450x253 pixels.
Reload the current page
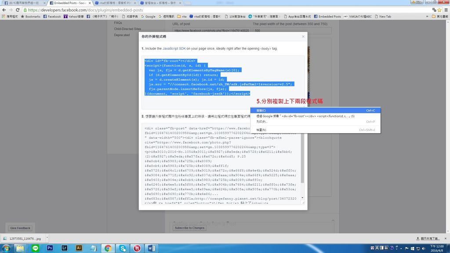click(x=18, y=10)
